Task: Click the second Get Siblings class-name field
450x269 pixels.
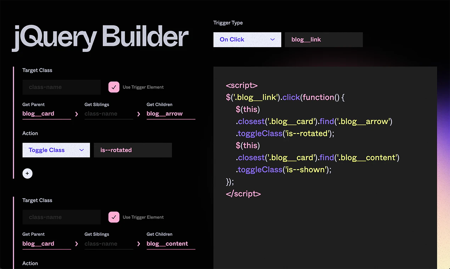Action: pyautogui.click(x=109, y=244)
